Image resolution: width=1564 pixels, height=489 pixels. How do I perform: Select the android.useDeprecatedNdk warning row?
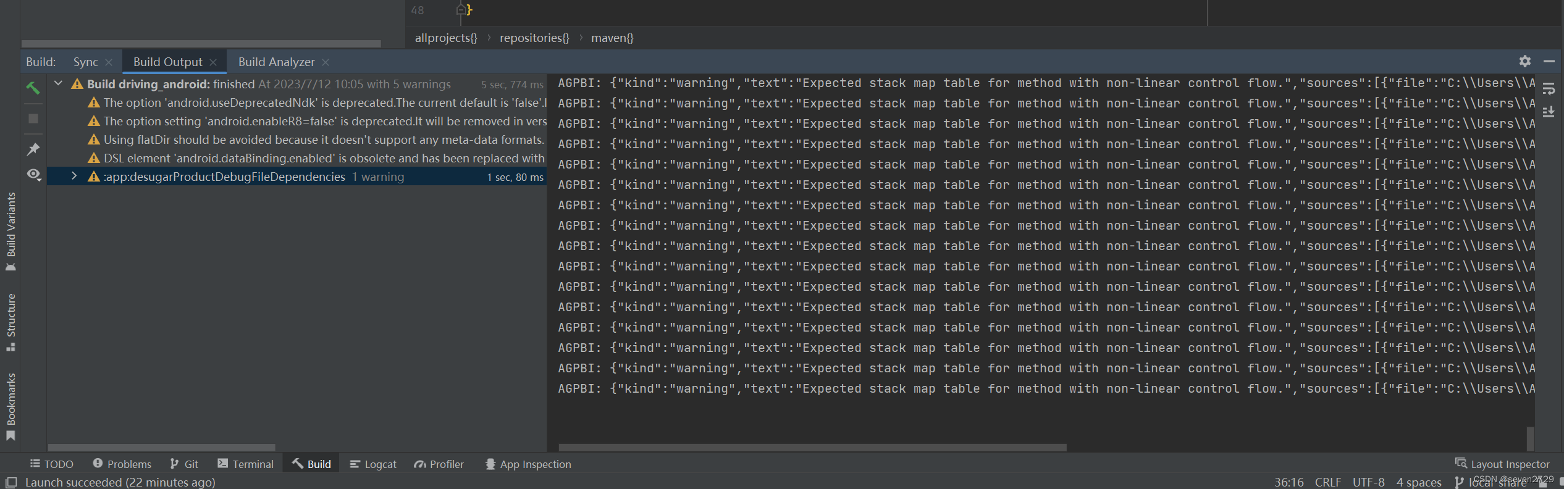[297, 102]
